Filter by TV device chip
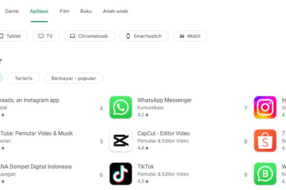The height and width of the screenshot is (190, 286). (46, 36)
